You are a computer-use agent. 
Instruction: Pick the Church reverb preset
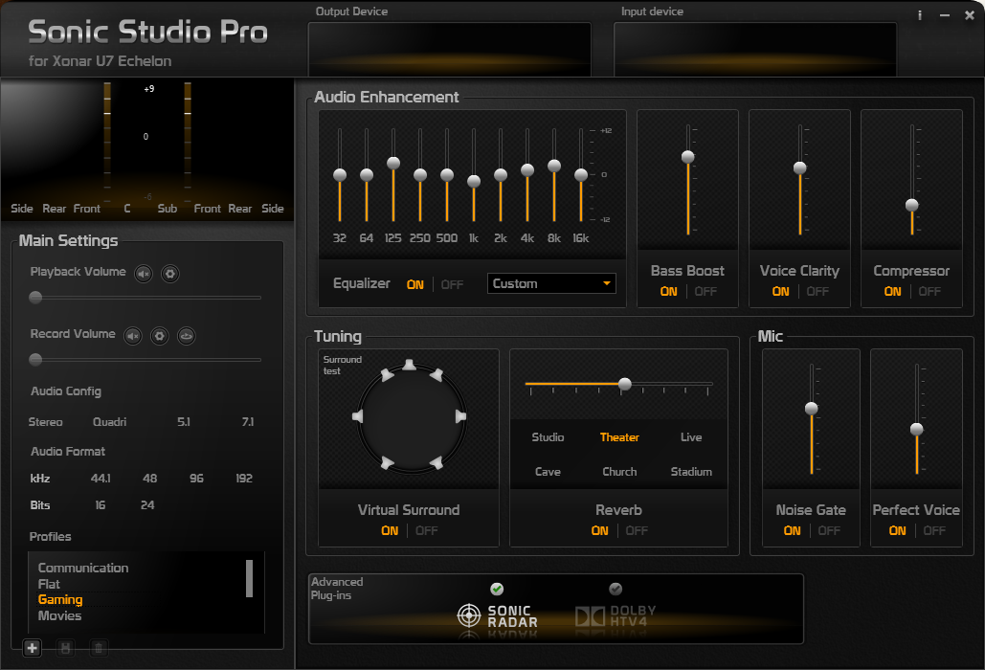(x=619, y=472)
